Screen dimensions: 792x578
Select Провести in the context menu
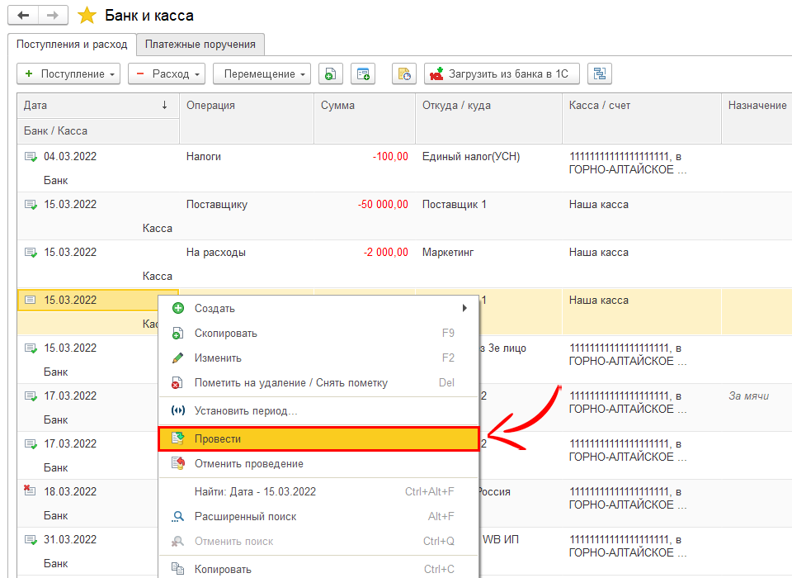point(318,439)
